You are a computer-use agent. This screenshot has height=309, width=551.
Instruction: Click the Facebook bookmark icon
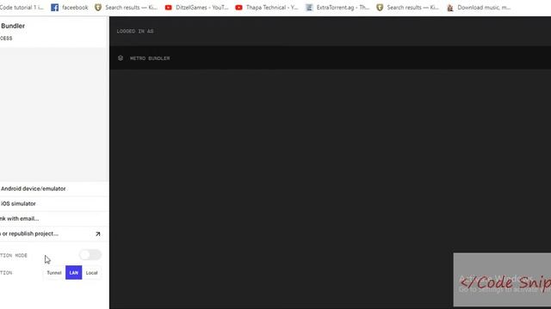tap(54, 8)
